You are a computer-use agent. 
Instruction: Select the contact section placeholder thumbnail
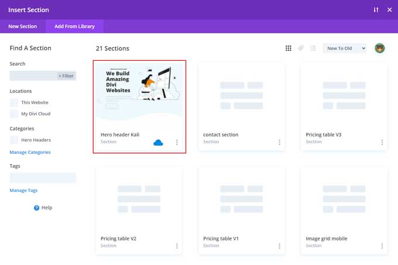tap(241, 95)
